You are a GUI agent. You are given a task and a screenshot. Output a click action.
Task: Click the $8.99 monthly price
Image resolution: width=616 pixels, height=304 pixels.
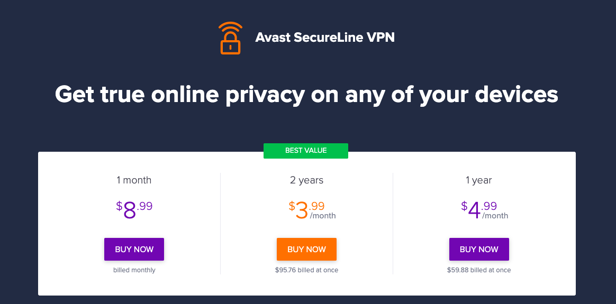pos(134,209)
